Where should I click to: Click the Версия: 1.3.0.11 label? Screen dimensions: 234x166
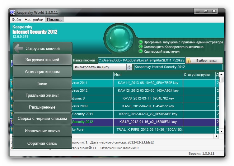coord(201,154)
